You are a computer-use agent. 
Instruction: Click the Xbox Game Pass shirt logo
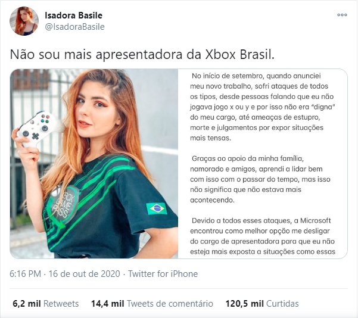click(x=65, y=203)
